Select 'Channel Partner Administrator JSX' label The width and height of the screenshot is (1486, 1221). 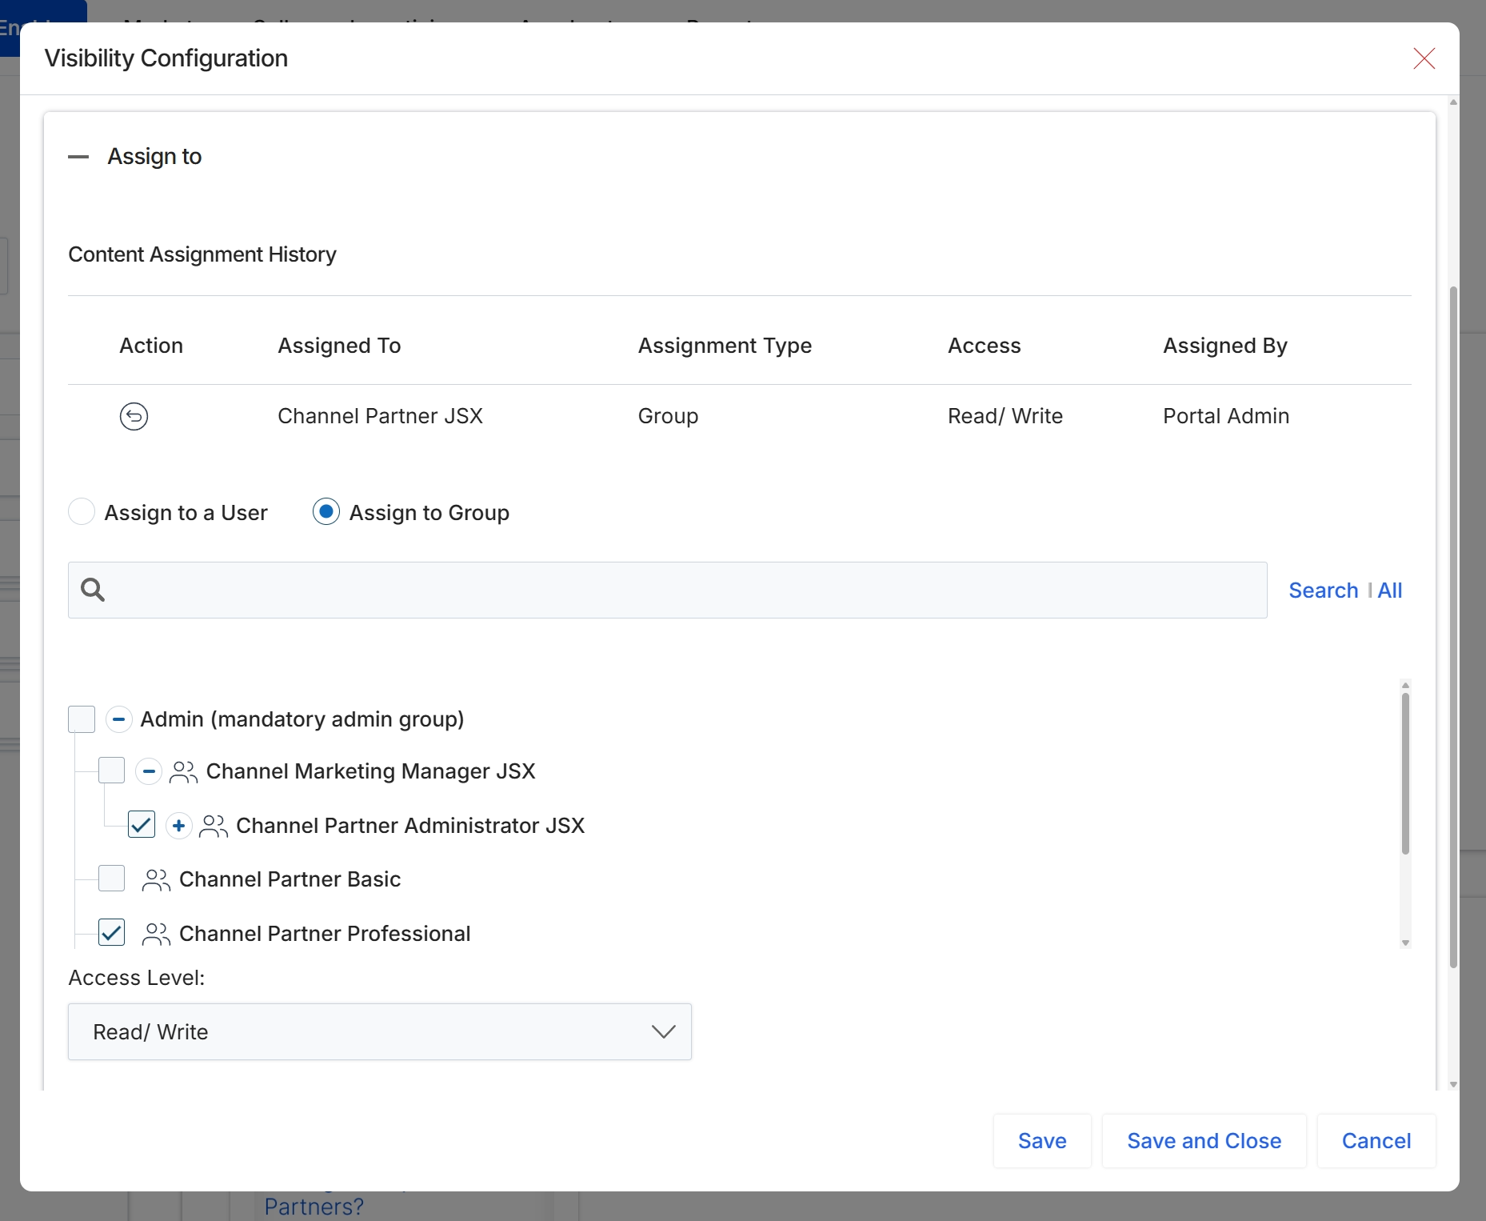coord(410,826)
